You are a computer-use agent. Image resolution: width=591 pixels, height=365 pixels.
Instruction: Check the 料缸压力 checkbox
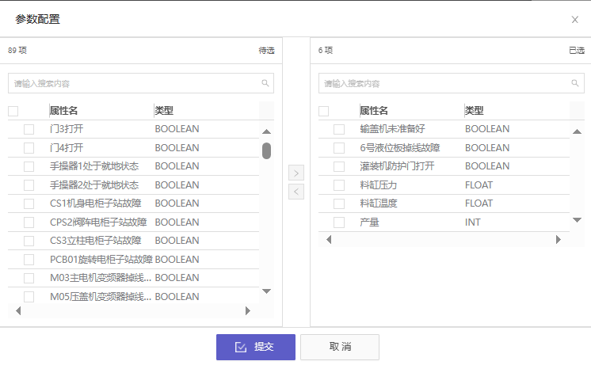(339, 185)
